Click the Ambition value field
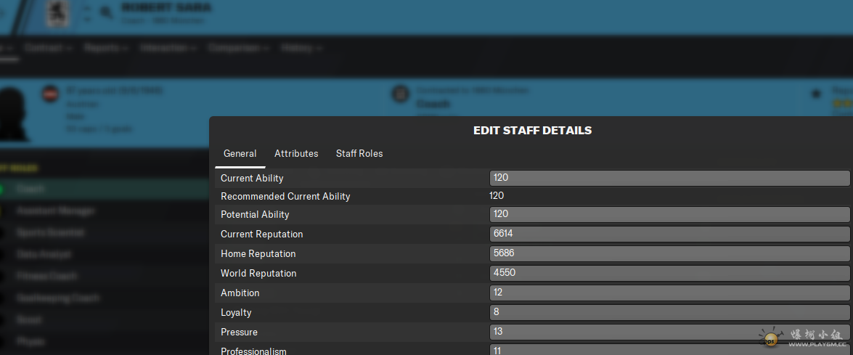Viewport: 853px width, 355px height. (x=669, y=293)
